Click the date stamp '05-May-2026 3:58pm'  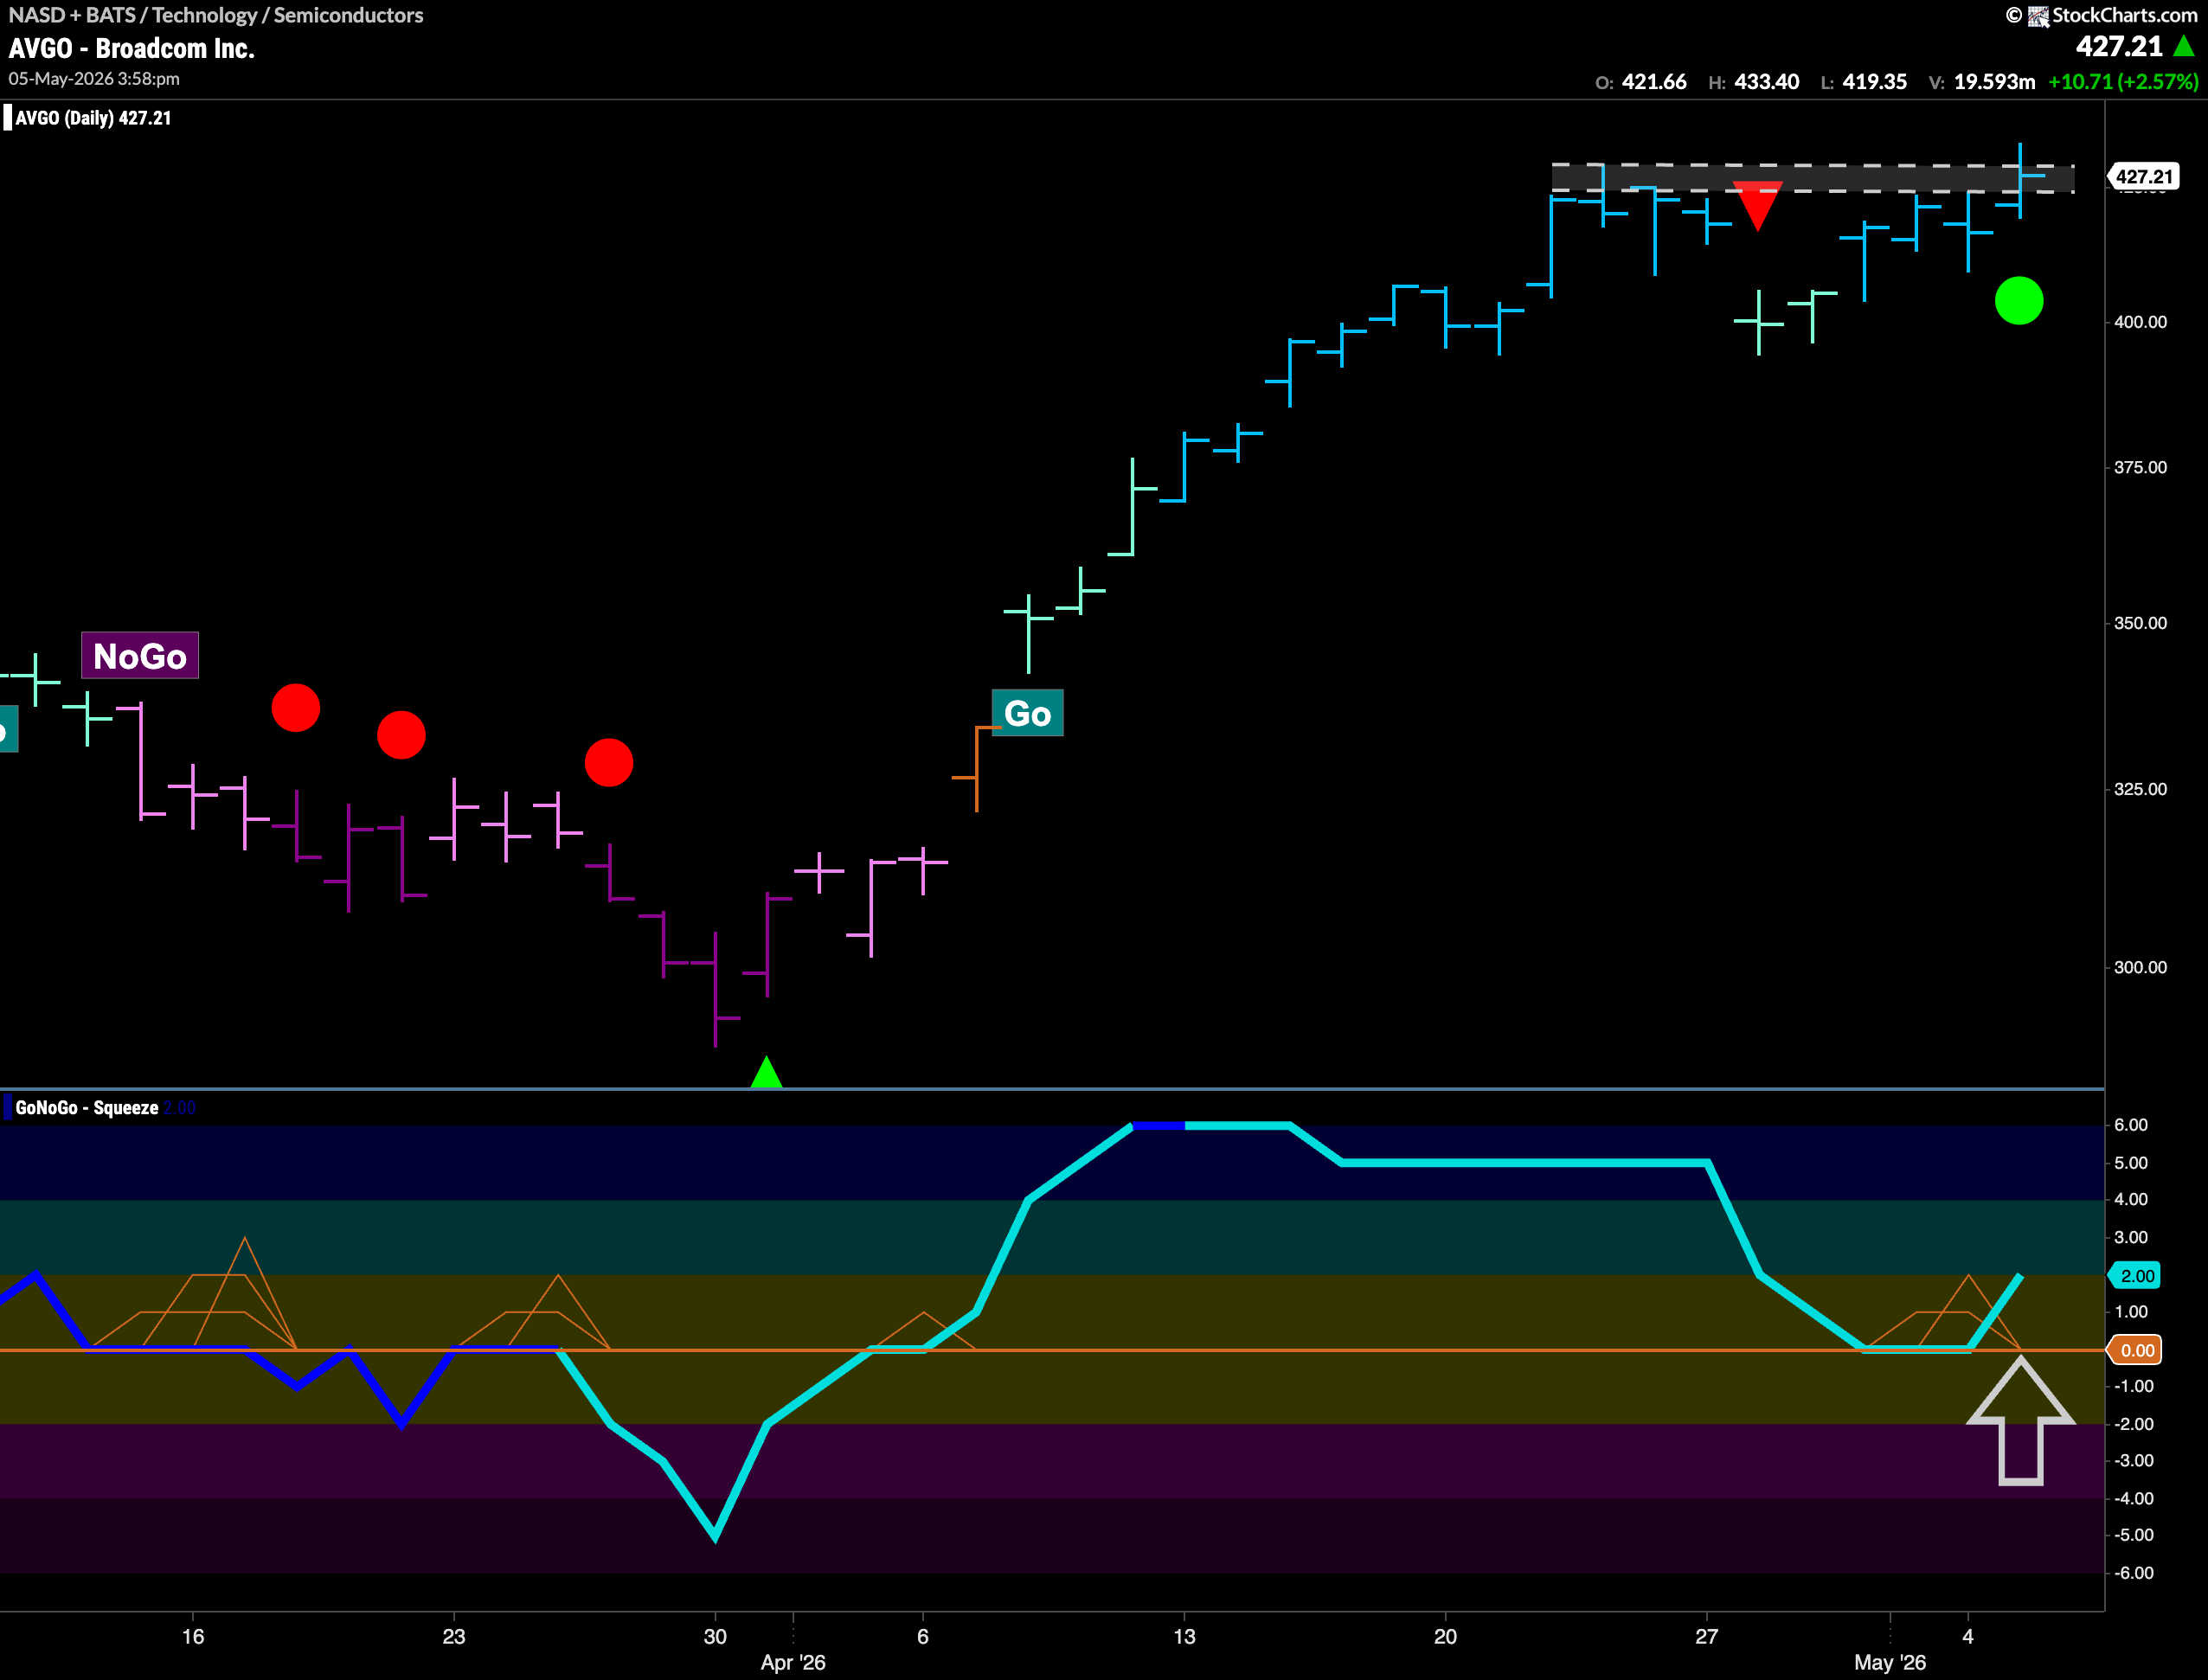(x=95, y=78)
